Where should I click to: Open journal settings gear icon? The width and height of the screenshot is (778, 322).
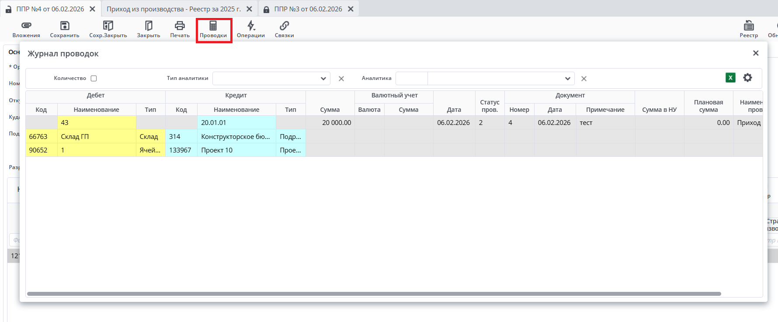click(748, 78)
